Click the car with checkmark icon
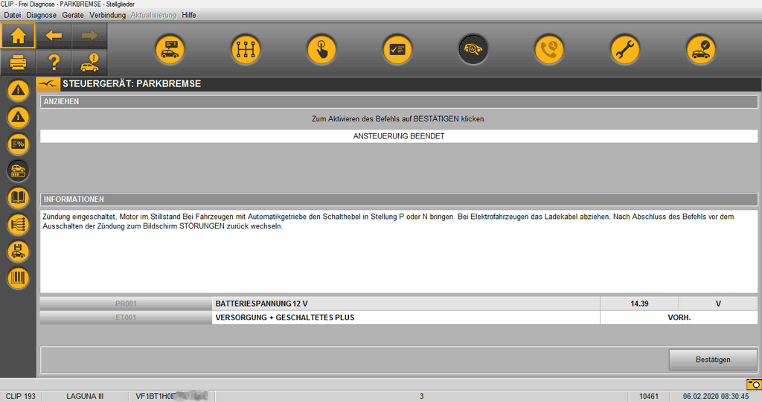 (700, 50)
